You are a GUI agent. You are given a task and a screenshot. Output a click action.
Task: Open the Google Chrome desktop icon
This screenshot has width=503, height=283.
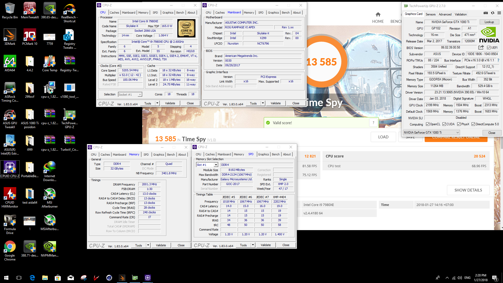coord(10,251)
